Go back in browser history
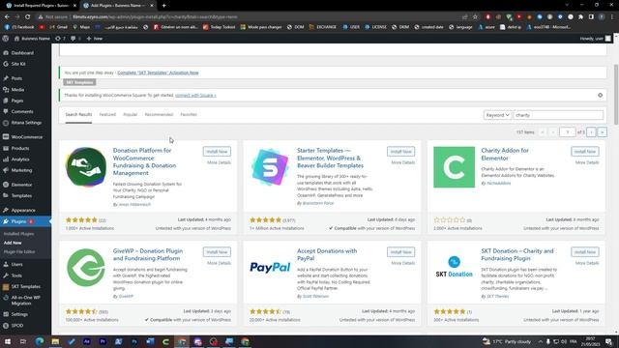 [x=7, y=17]
